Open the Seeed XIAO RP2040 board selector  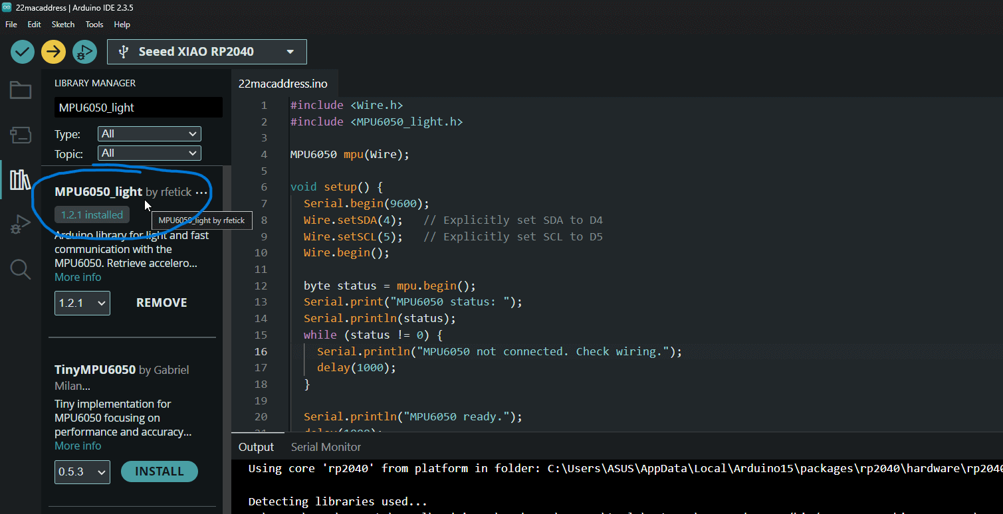(207, 52)
